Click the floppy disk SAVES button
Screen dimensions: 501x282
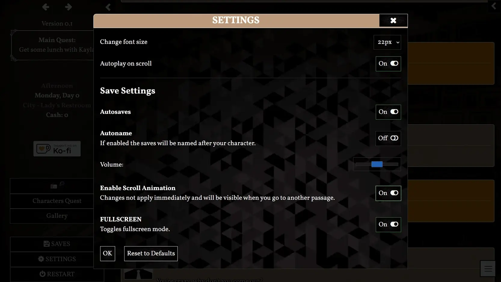[x=57, y=244]
